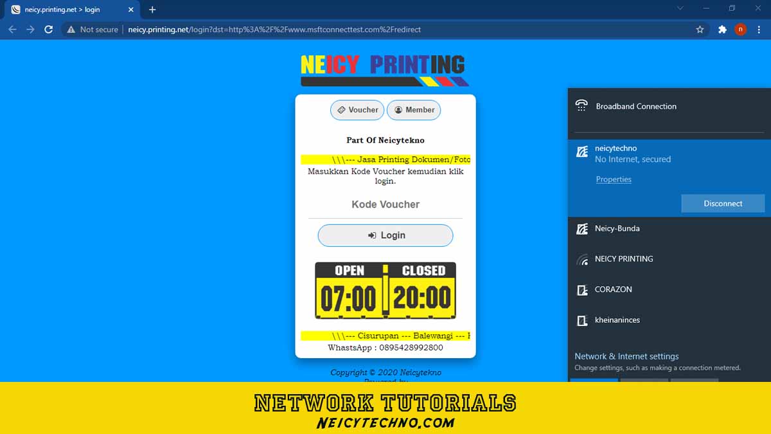Open the Chrome profile avatar
Screen dimensions: 771x434
[740, 30]
